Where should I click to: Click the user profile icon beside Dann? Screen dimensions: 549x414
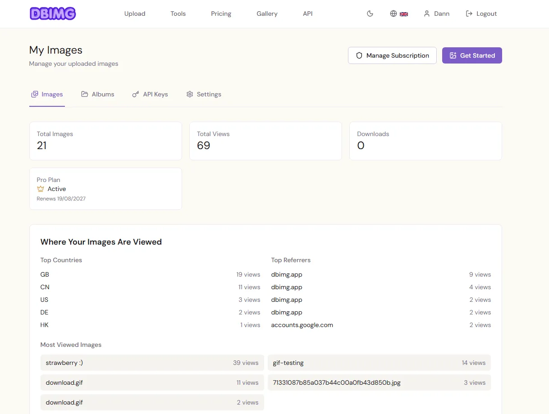point(427,14)
